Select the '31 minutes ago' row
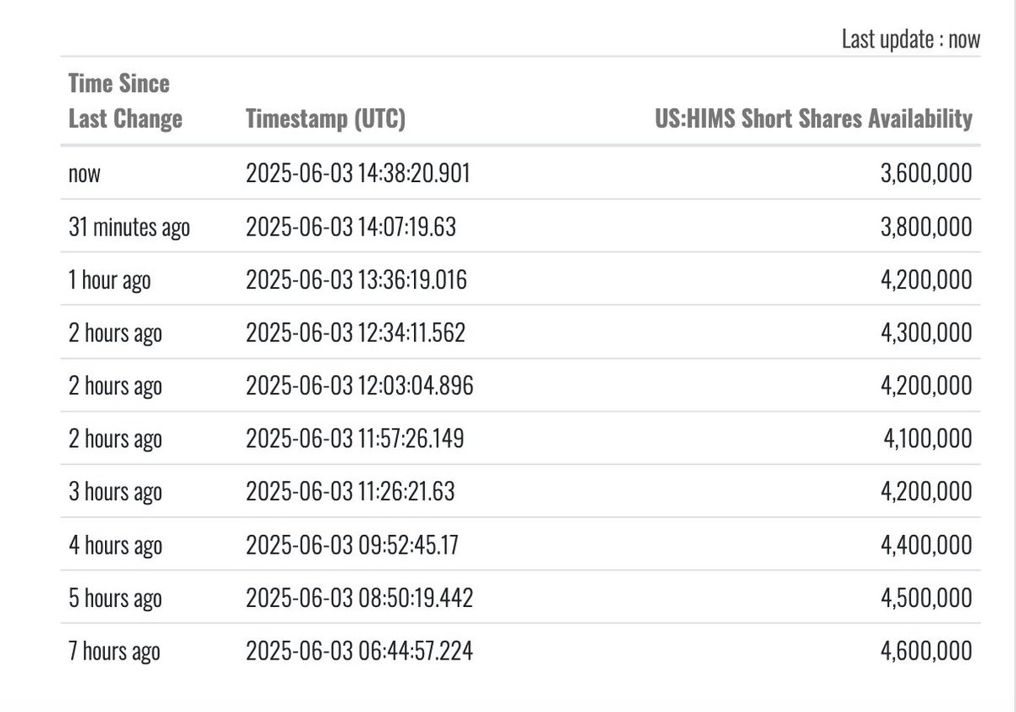Screen dimensions: 1016x712 (521, 226)
